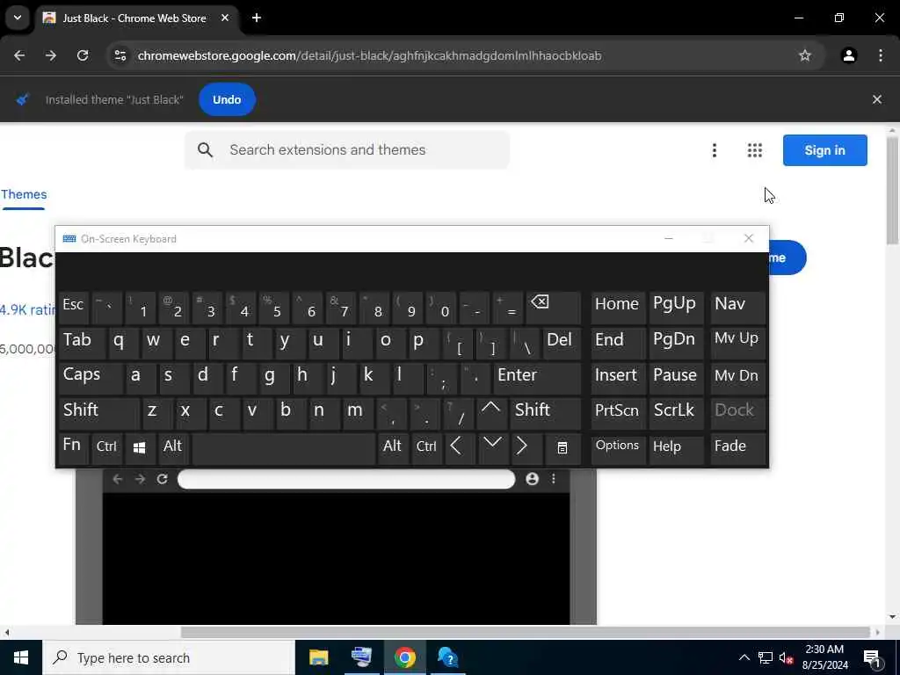This screenshot has height=675, width=900.
Task: Reload the Chrome Web Store page
Action: (83, 55)
